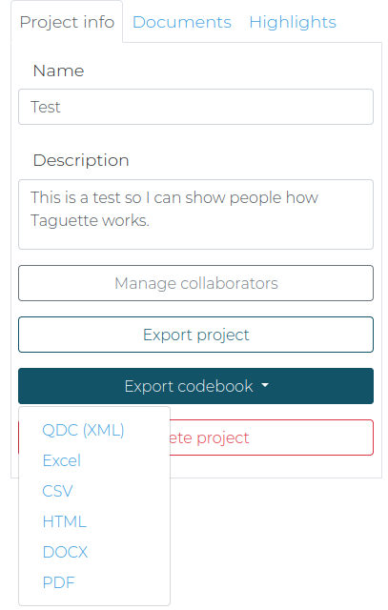Export the codebook as CSV
The height and width of the screenshot is (610, 388).
pyautogui.click(x=57, y=491)
